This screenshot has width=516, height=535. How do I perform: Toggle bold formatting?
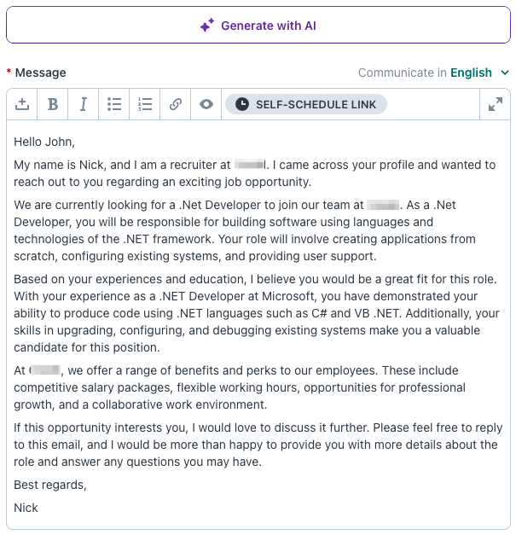(53, 104)
